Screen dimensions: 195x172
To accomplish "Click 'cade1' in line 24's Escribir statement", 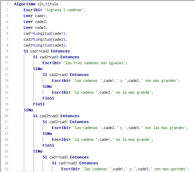I will point(105,140).
